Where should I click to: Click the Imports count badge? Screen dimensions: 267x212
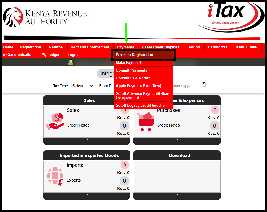pos(125,165)
